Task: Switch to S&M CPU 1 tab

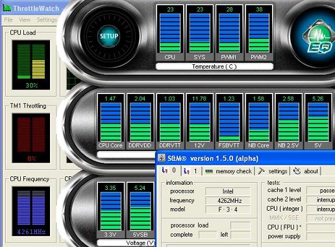Action: point(190,171)
